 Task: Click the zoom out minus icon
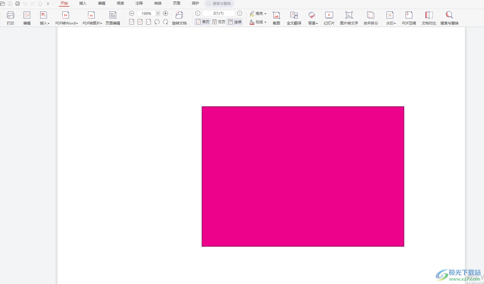click(x=132, y=13)
